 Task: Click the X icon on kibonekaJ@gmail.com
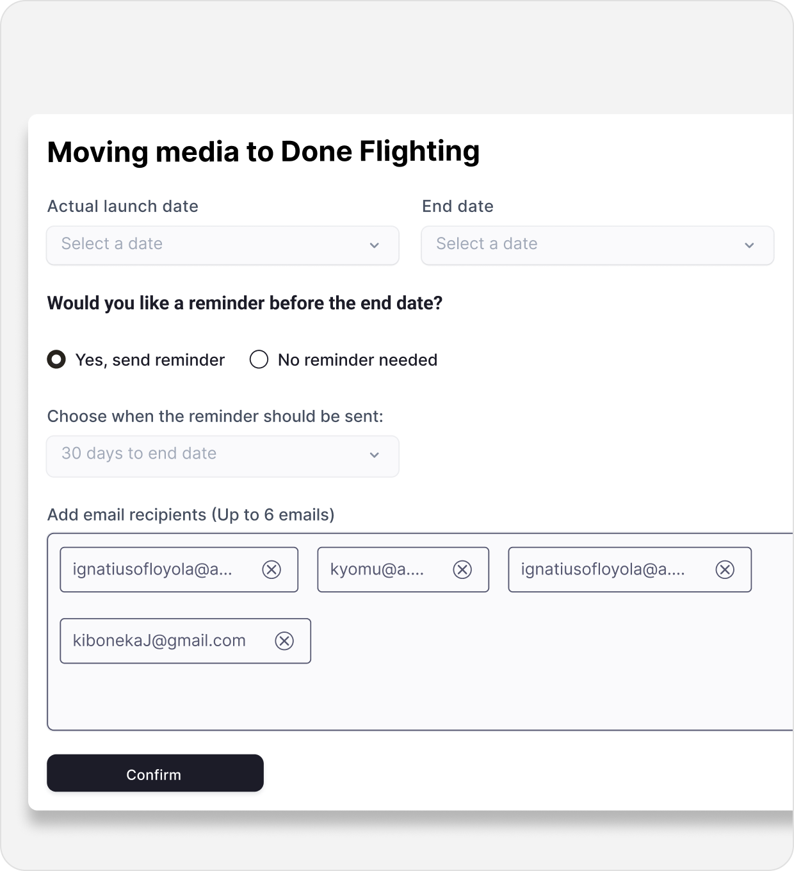(284, 640)
